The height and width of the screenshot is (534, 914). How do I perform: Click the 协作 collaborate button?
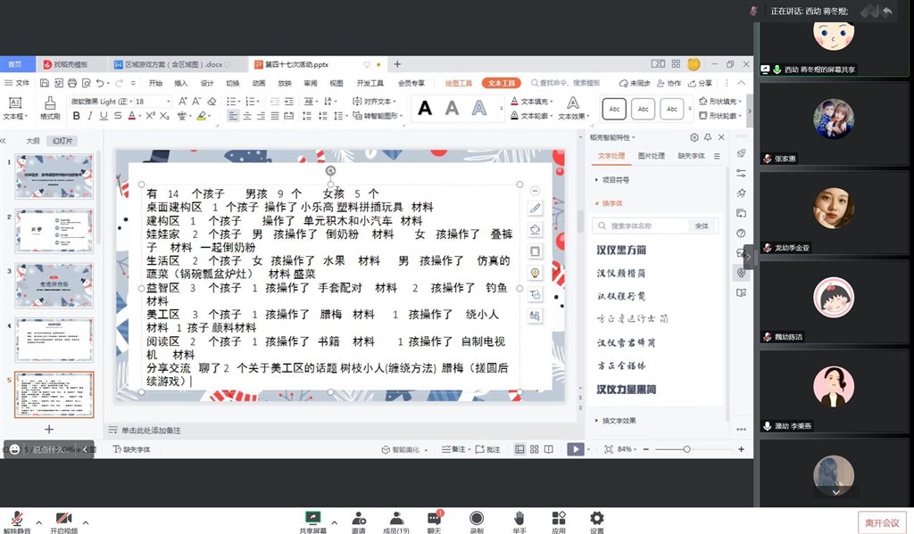click(669, 83)
